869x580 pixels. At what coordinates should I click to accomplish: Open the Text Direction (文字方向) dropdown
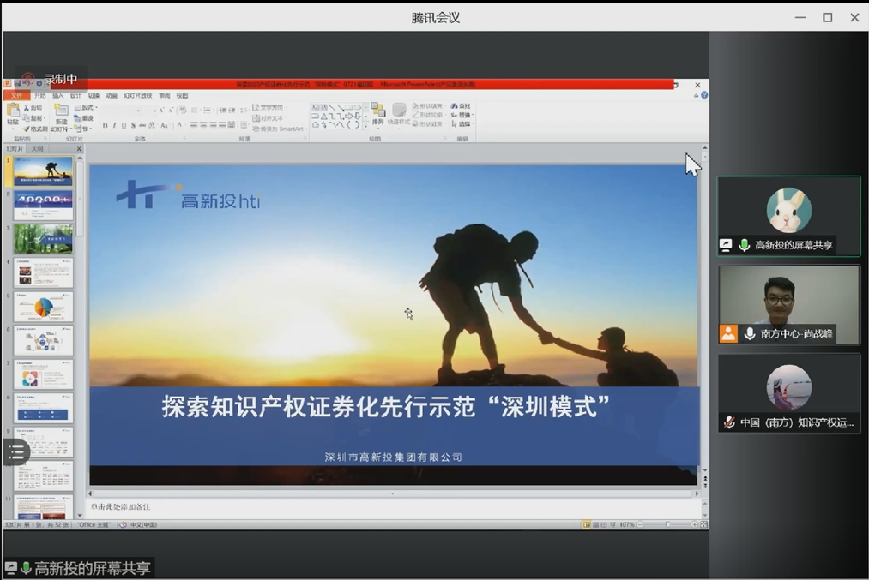click(269, 107)
